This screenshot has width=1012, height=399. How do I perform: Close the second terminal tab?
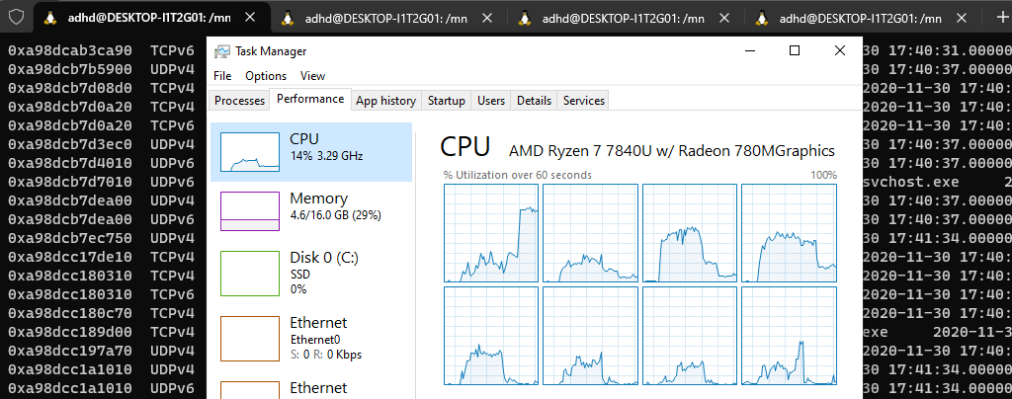pos(490,19)
